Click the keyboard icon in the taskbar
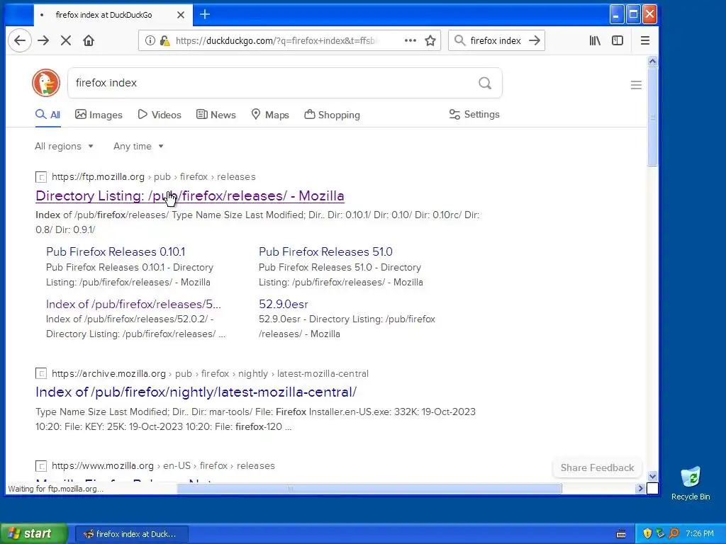Screen dimensions: 726x544 (621, 534)
